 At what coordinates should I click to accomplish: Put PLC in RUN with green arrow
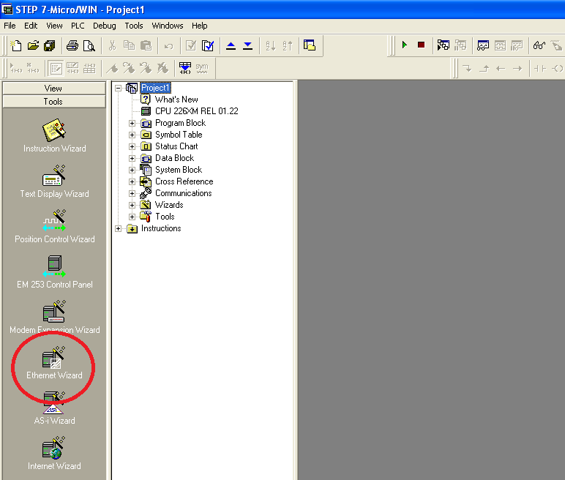click(x=404, y=45)
